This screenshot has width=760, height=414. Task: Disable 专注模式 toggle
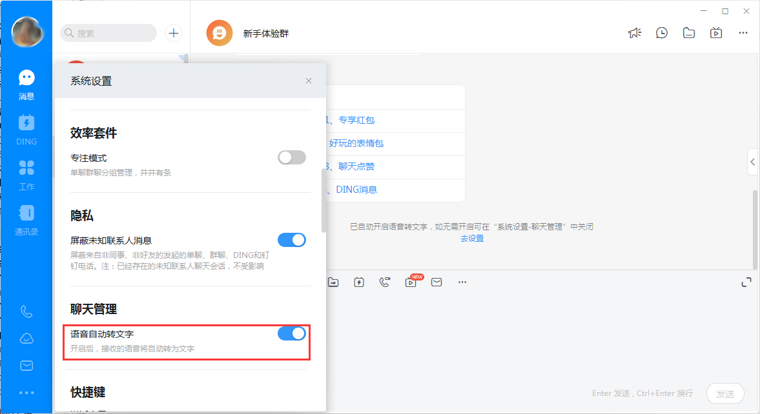click(x=292, y=157)
